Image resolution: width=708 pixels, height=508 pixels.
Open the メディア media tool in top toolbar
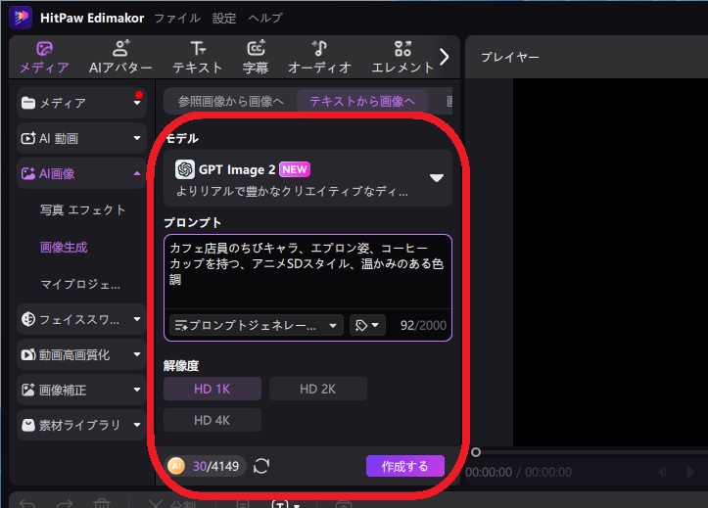point(44,58)
